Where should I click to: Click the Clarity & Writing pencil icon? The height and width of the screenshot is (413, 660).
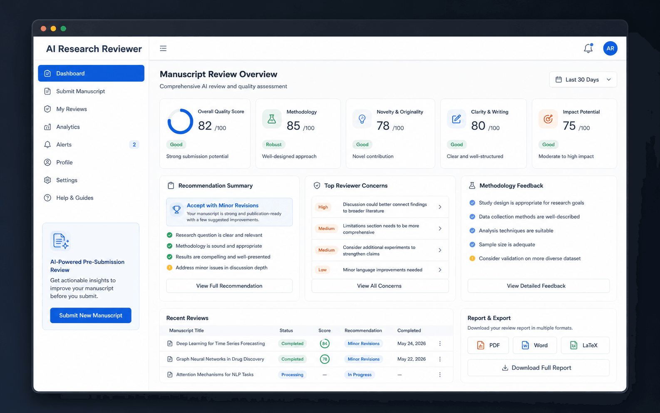pos(457,119)
